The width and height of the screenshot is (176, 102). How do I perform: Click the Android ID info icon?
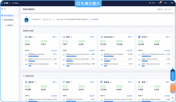(x=114, y=37)
